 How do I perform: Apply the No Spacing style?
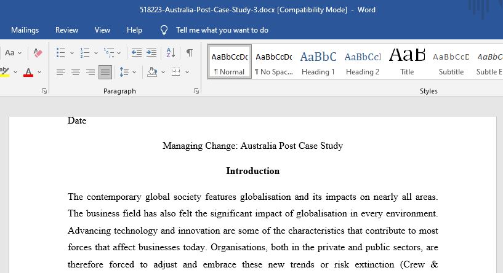[x=273, y=61]
